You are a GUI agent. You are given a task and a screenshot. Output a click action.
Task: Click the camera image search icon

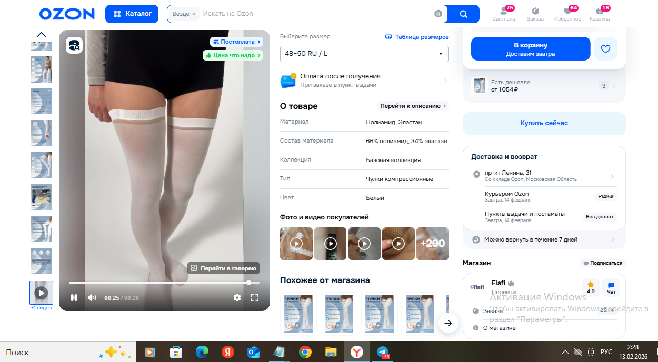pyautogui.click(x=438, y=14)
